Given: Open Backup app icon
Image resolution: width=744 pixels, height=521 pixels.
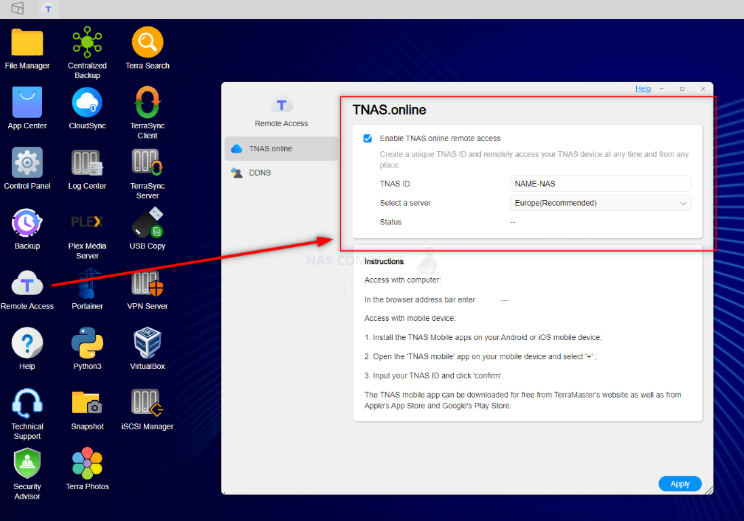Looking at the screenshot, I should (x=27, y=223).
